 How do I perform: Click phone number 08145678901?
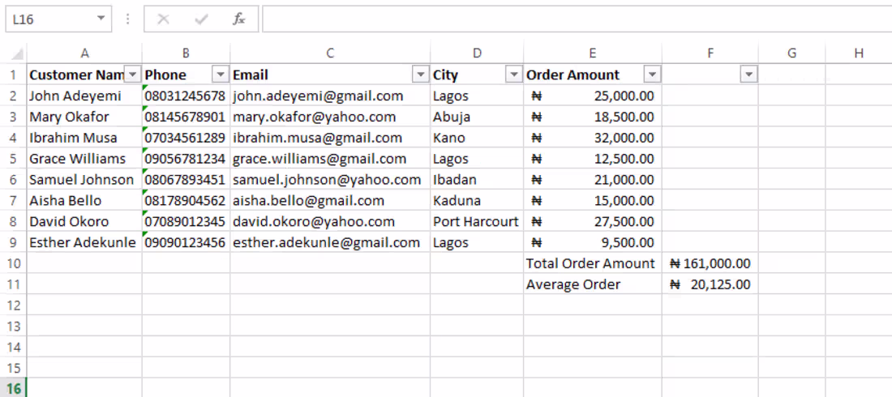tap(186, 117)
